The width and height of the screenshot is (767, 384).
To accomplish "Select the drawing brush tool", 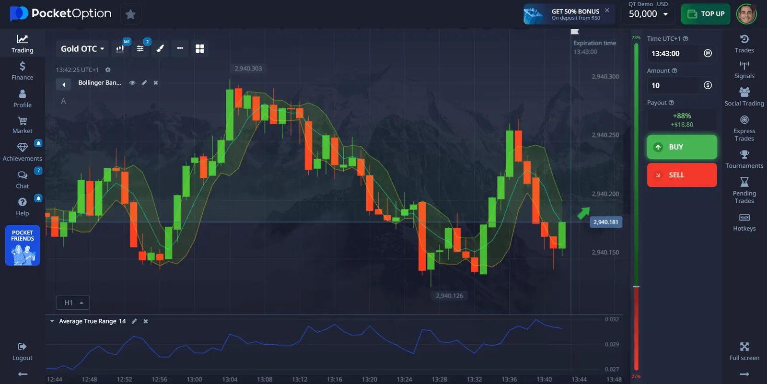I will [160, 48].
